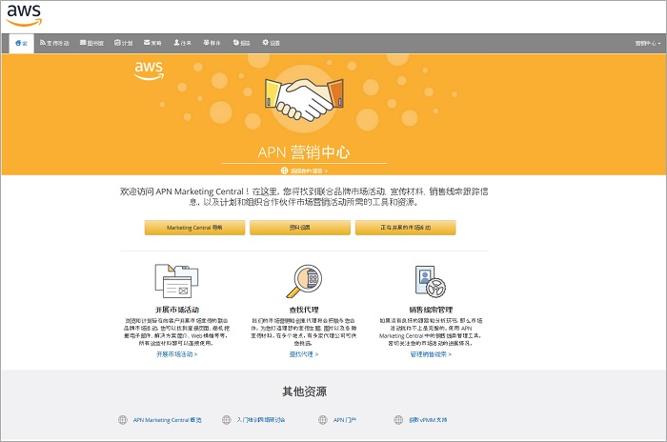Screen dimensions: 667x442
Task: Click the APN 营销中心 banner title
Action: coord(304,151)
